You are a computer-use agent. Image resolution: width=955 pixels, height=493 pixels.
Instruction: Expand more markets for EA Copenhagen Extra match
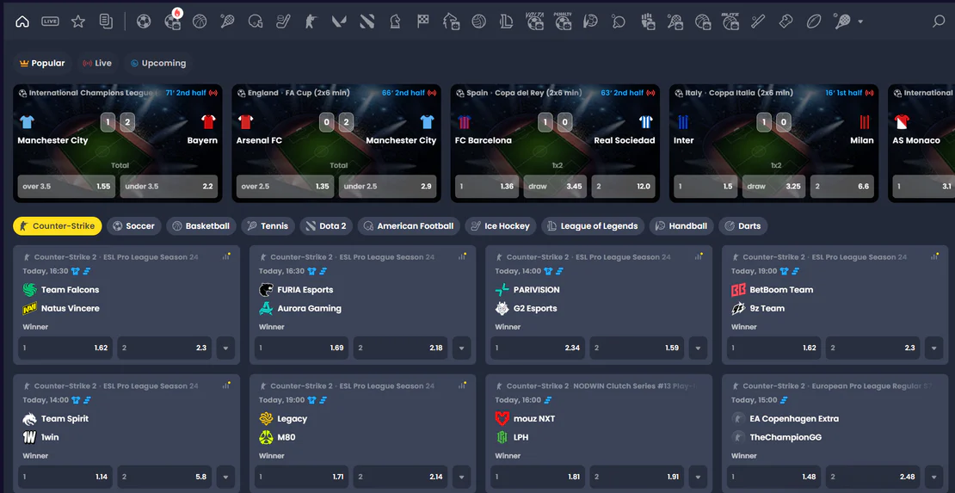tap(934, 478)
